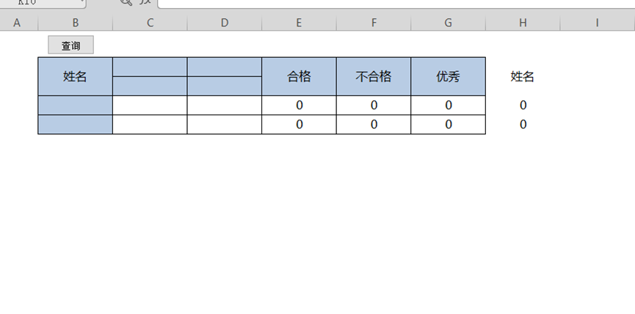Select column A header
Screen dimensions: 635x314
(18, 23)
